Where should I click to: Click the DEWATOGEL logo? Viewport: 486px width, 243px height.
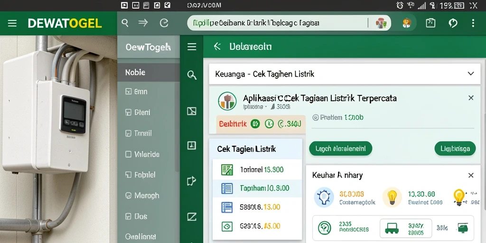point(65,23)
